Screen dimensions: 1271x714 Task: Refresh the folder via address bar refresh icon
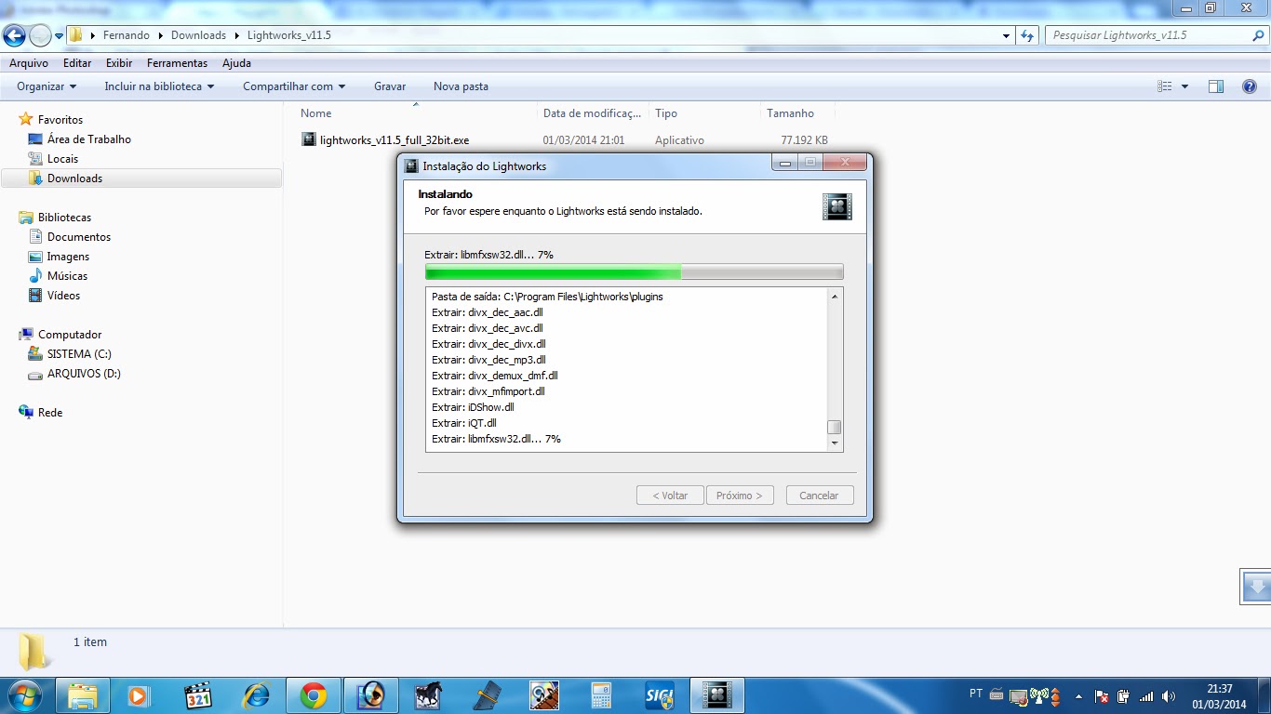(x=1027, y=35)
